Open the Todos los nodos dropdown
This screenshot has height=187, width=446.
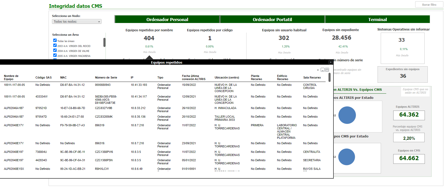[77, 22]
